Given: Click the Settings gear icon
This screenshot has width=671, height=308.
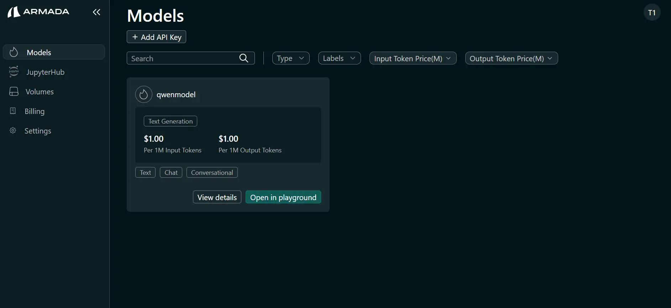Looking at the screenshot, I should pyautogui.click(x=13, y=131).
